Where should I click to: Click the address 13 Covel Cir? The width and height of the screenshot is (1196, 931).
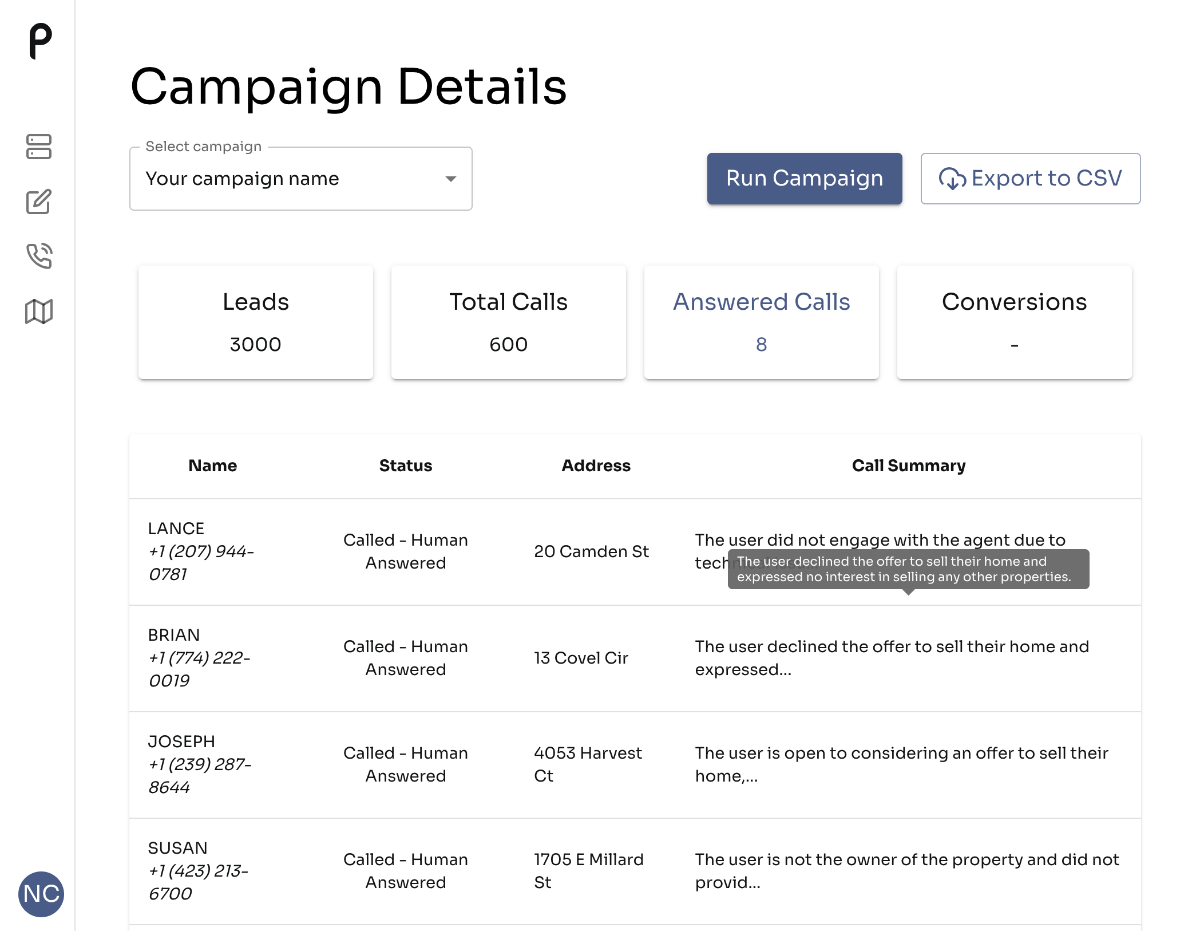coord(581,658)
